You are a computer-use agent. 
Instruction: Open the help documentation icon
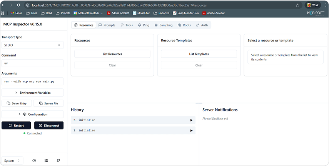(34, 160)
